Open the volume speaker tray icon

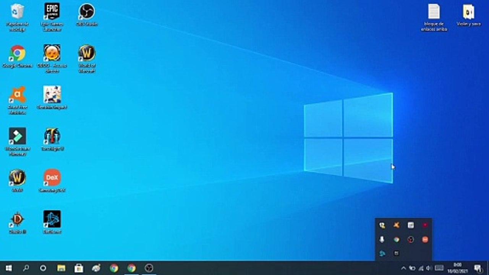pos(429,268)
